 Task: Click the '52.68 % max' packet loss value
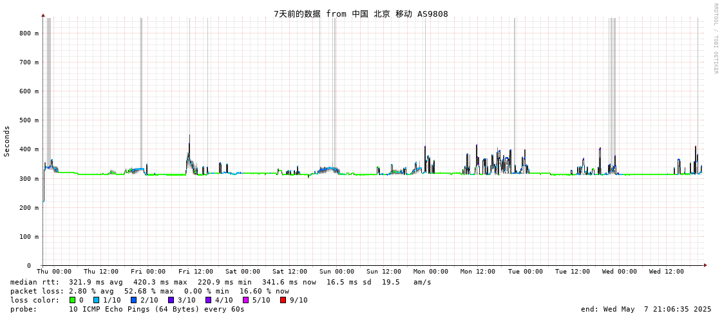coord(149,292)
